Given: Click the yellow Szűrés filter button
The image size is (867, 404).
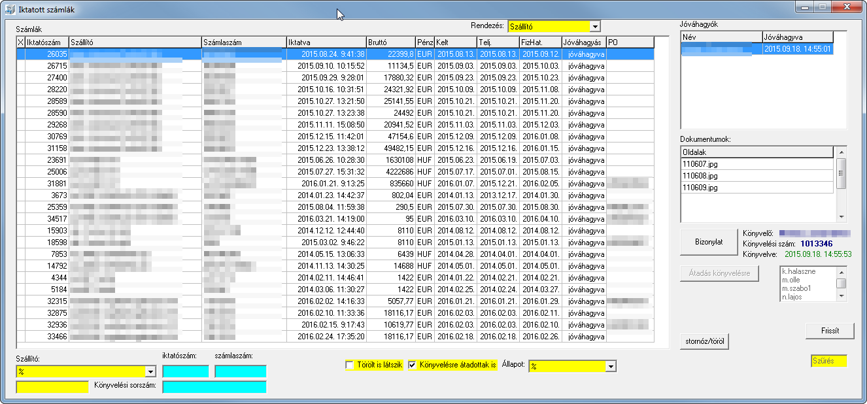Looking at the screenshot, I should click(x=828, y=361).
